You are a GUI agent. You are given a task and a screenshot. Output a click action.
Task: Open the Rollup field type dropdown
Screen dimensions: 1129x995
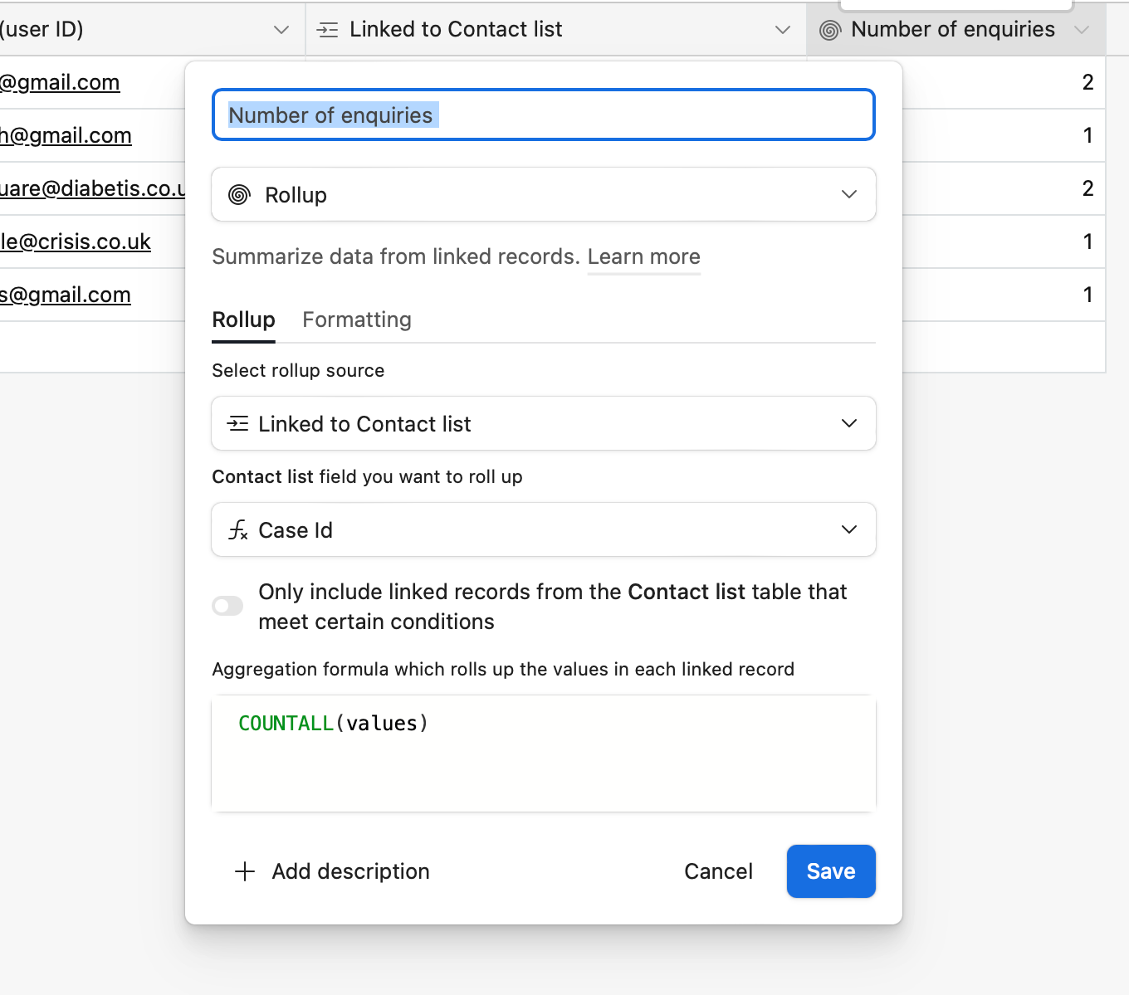tap(543, 195)
